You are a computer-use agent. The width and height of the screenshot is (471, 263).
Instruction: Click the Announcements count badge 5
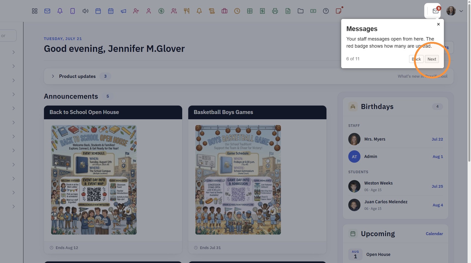point(108,96)
